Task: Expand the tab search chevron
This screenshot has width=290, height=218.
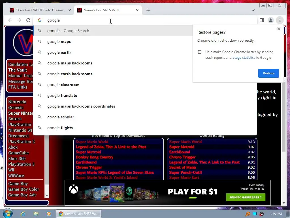Action: pyautogui.click(x=253, y=10)
